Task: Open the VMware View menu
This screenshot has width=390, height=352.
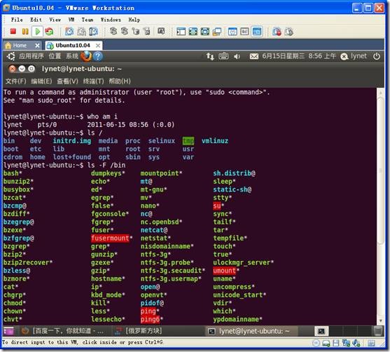Action: tap(55, 20)
